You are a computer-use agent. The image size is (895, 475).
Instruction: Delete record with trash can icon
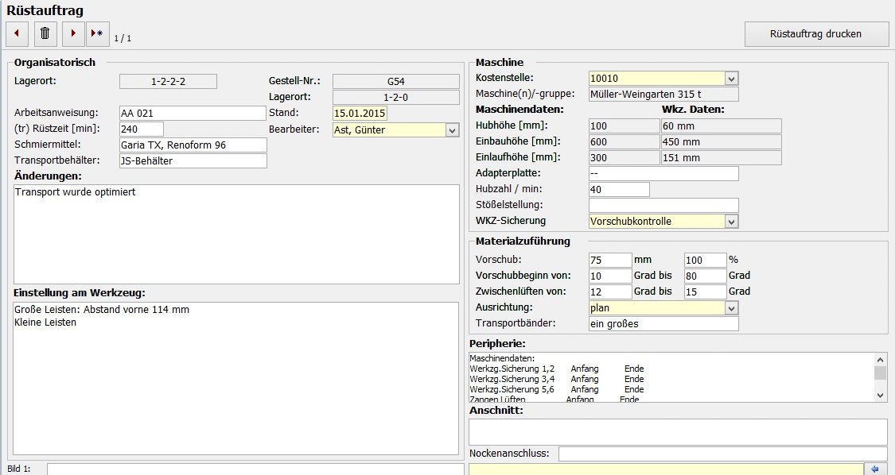pyautogui.click(x=45, y=34)
